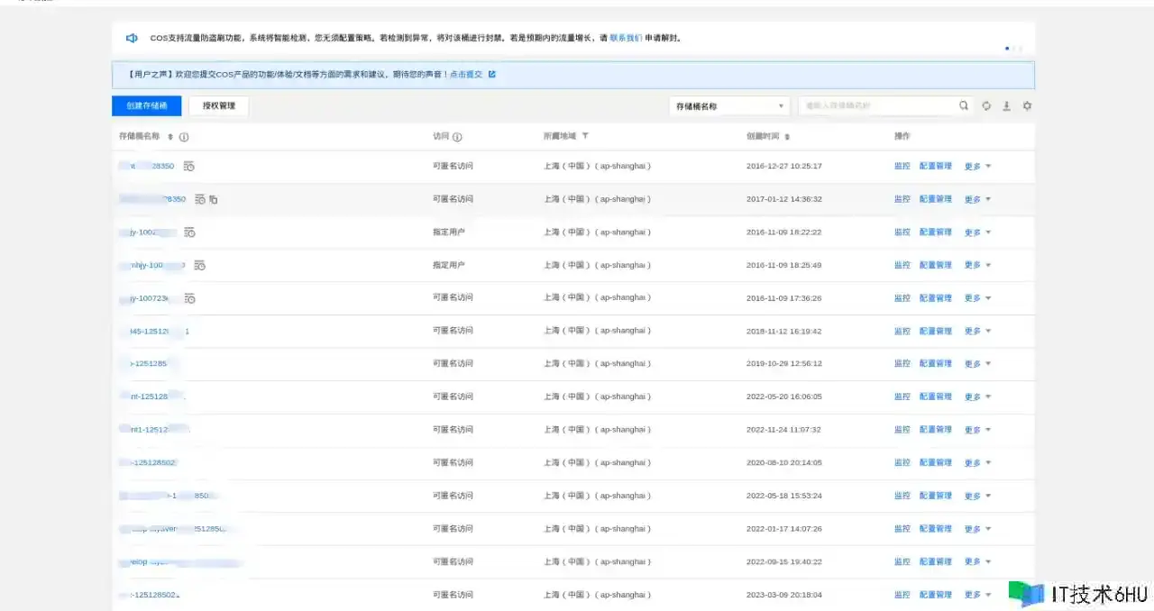Expand 更多 in first bucket row
1154x611 pixels.
click(x=977, y=167)
